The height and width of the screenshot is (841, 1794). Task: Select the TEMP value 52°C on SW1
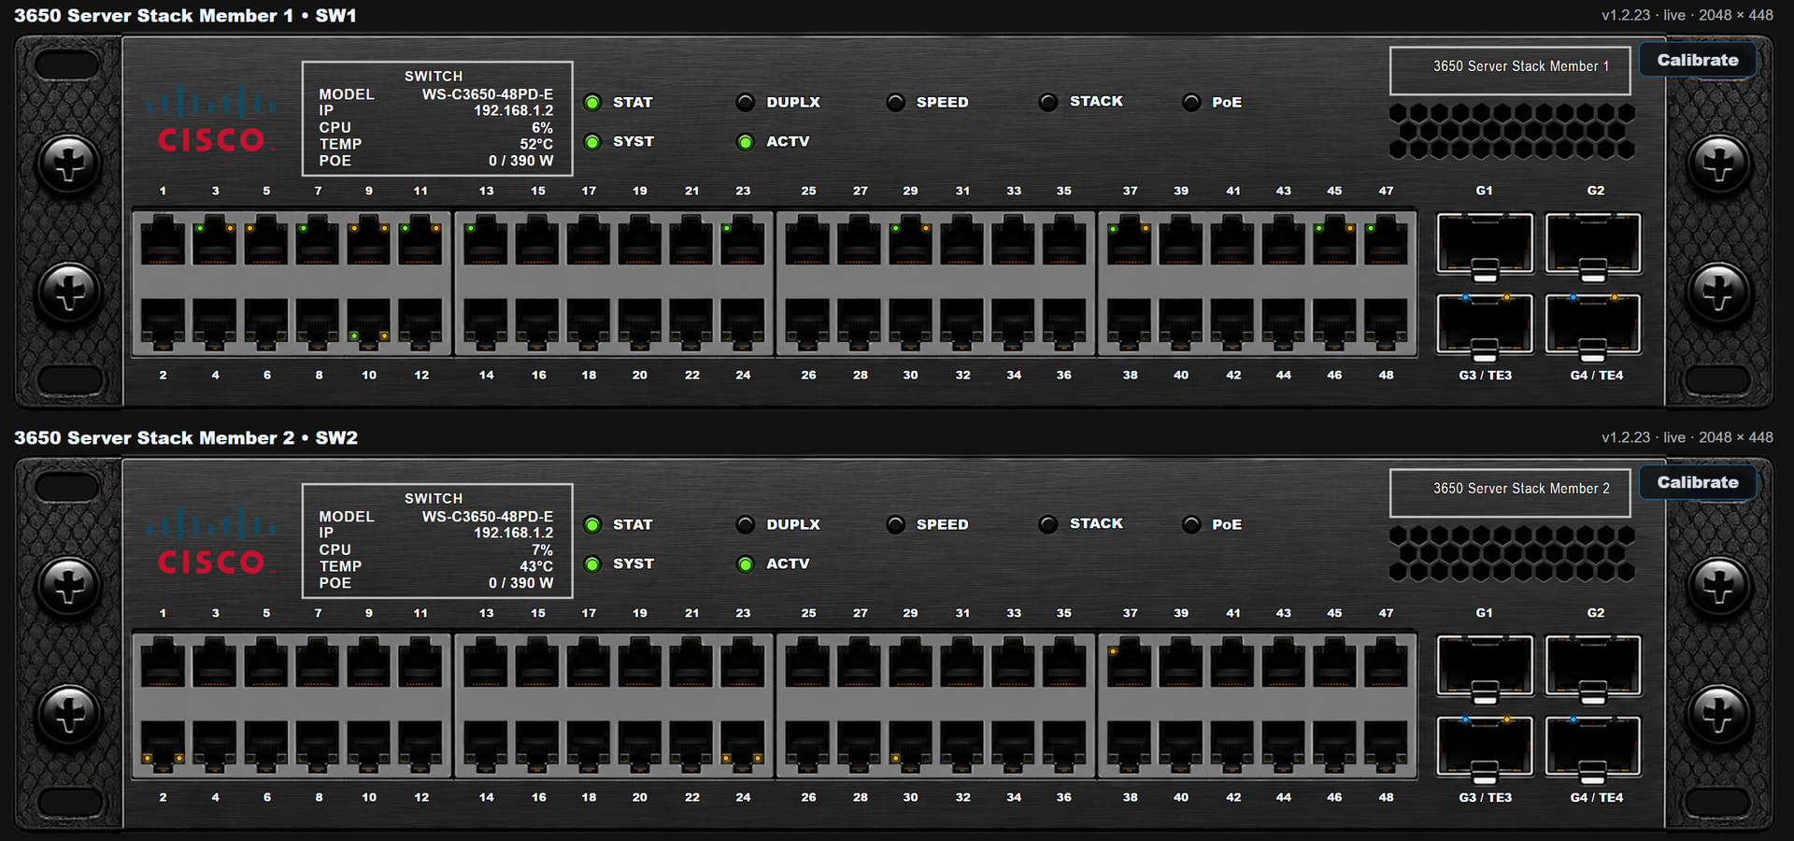(536, 144)
